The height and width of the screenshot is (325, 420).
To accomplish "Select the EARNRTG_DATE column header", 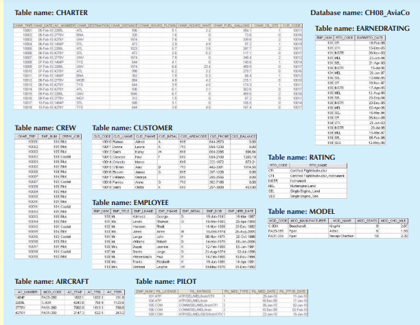I will pos(369,38).
